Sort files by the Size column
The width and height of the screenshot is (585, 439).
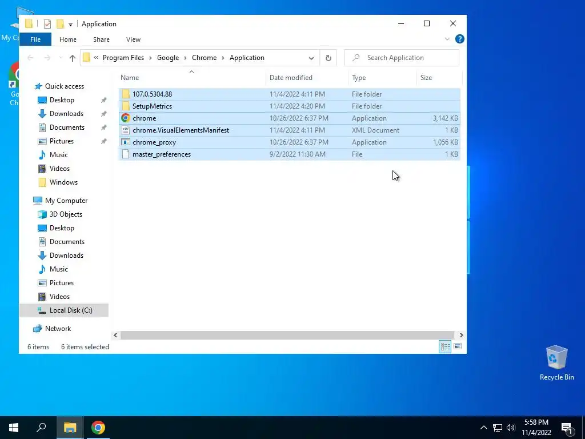[x=439, y=78]
